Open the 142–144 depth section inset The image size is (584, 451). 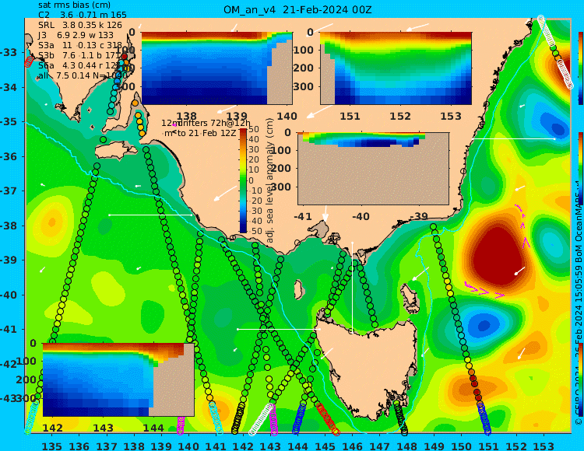pyautogui.click(x=118, y=379)
